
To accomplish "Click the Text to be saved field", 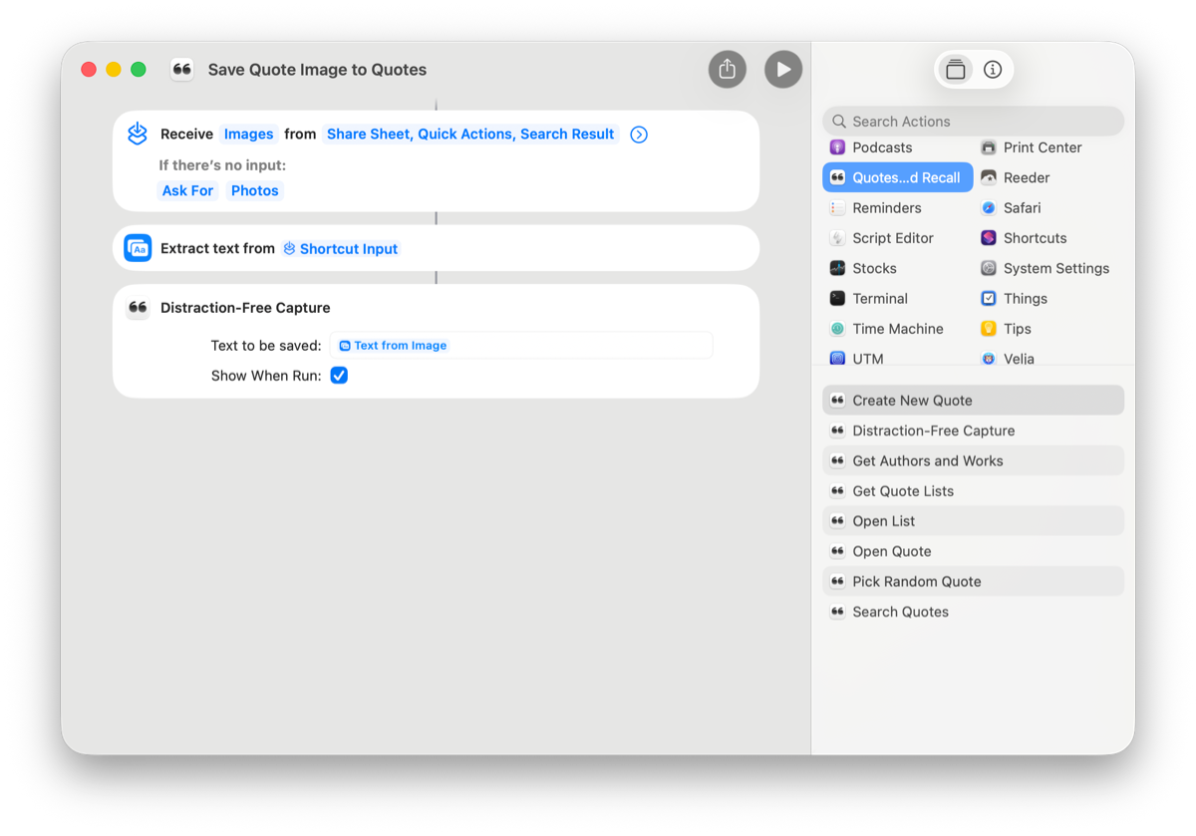I will coord(521,346).
